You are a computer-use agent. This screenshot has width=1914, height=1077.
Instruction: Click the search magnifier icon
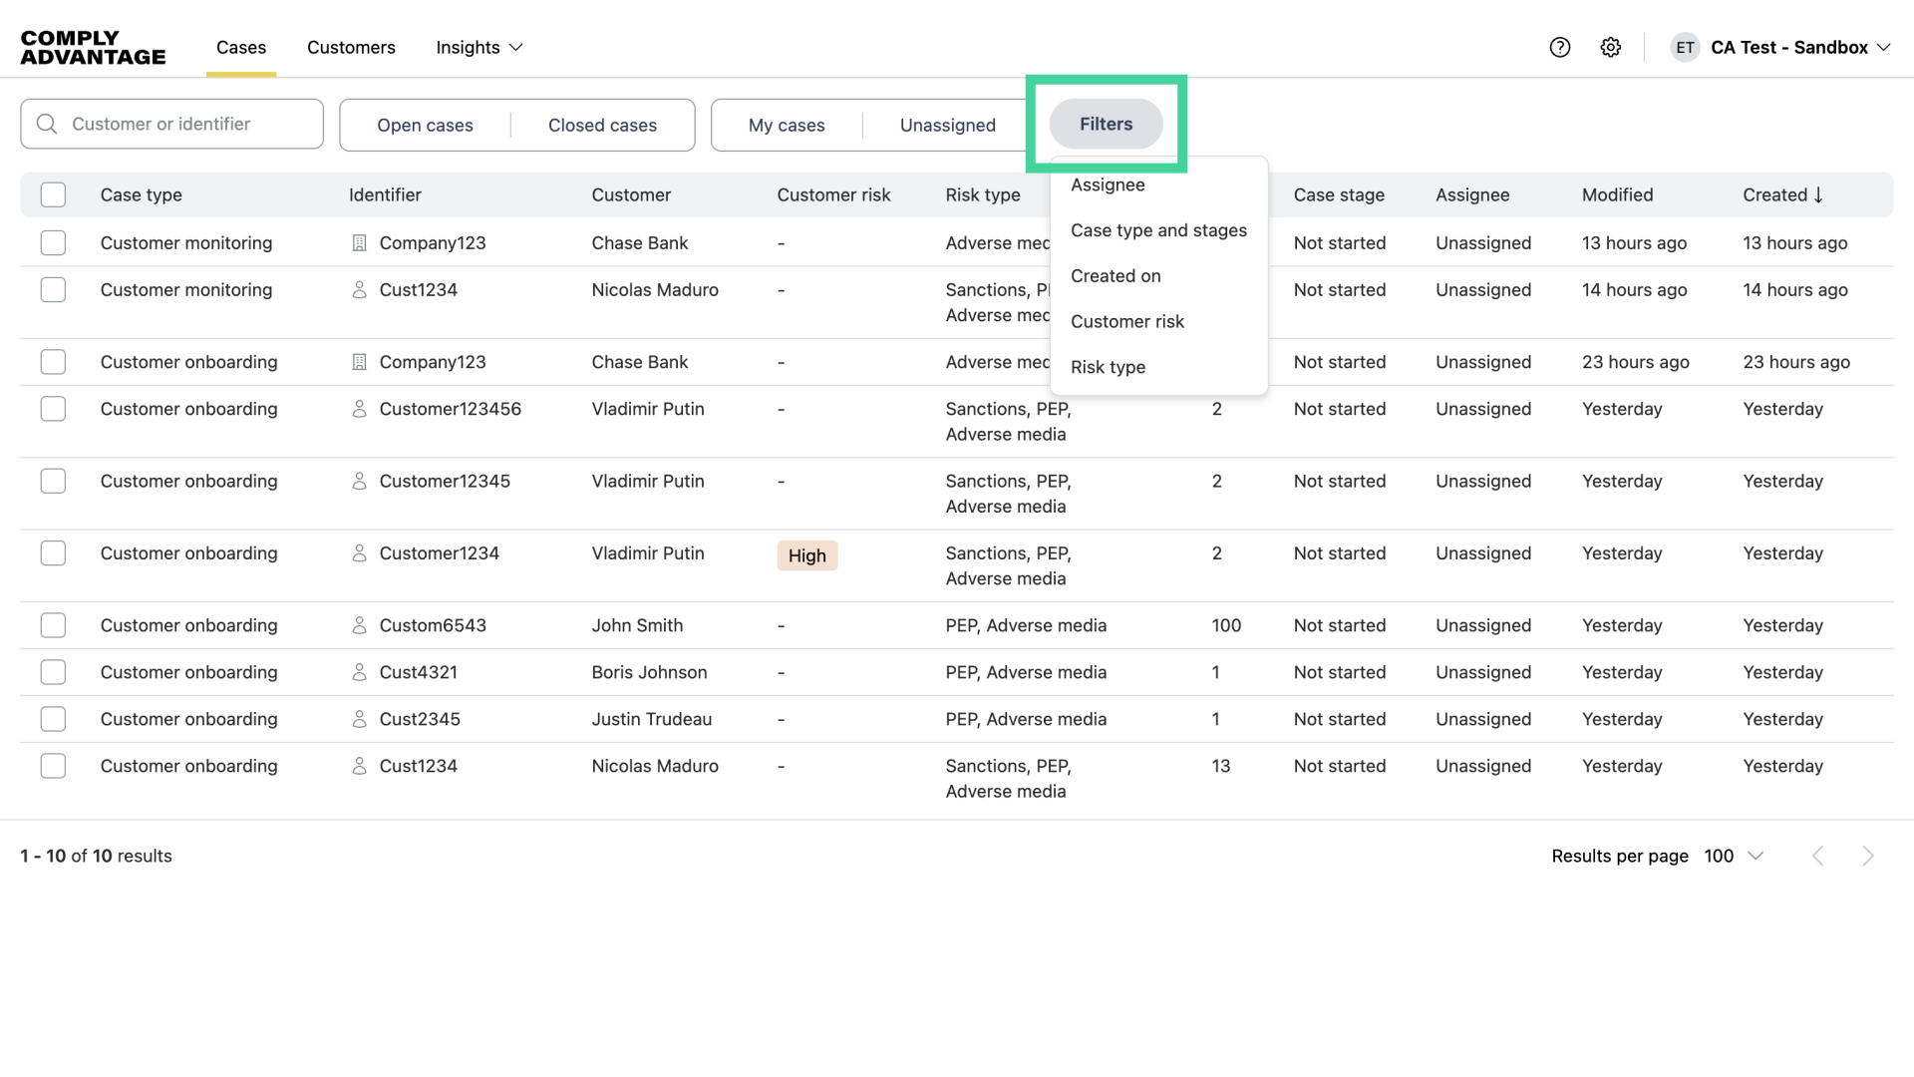[46, 124]
